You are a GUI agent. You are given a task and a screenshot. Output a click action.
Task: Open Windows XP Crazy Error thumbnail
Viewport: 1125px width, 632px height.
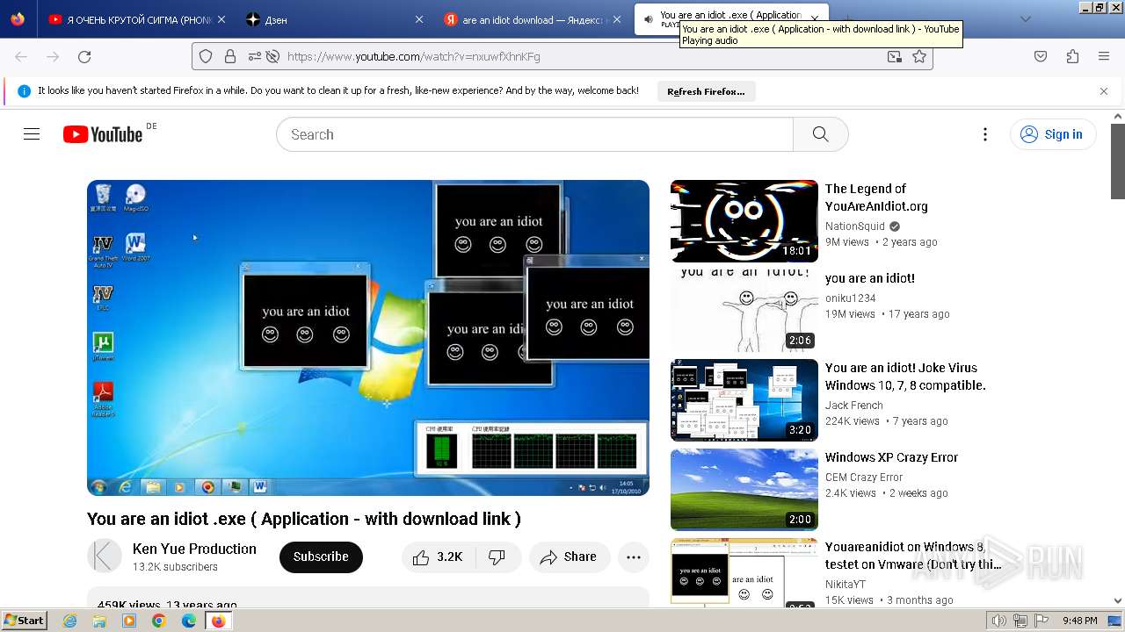point(744,490)
